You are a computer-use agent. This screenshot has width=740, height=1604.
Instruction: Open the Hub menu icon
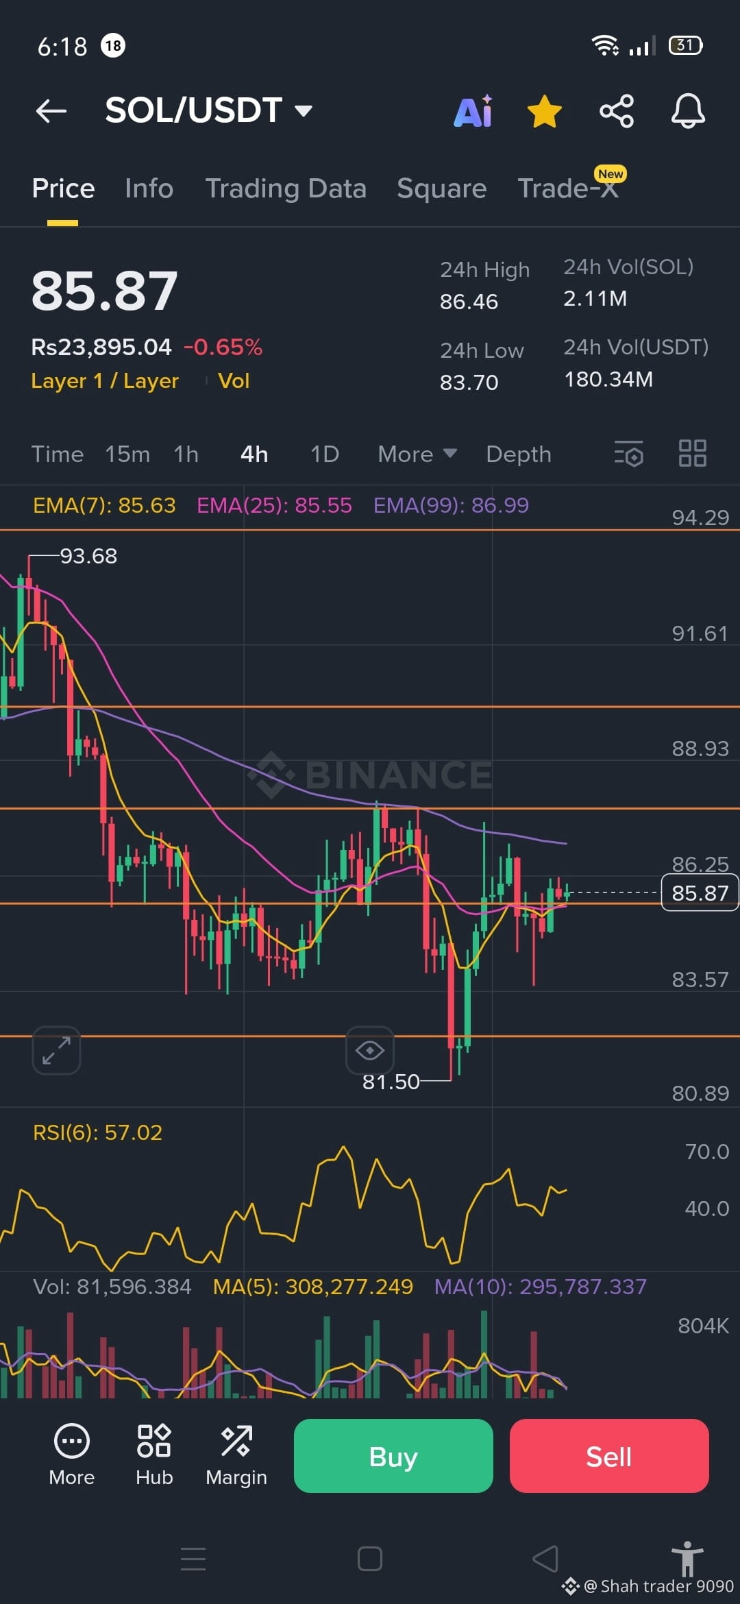[154, 1455]
